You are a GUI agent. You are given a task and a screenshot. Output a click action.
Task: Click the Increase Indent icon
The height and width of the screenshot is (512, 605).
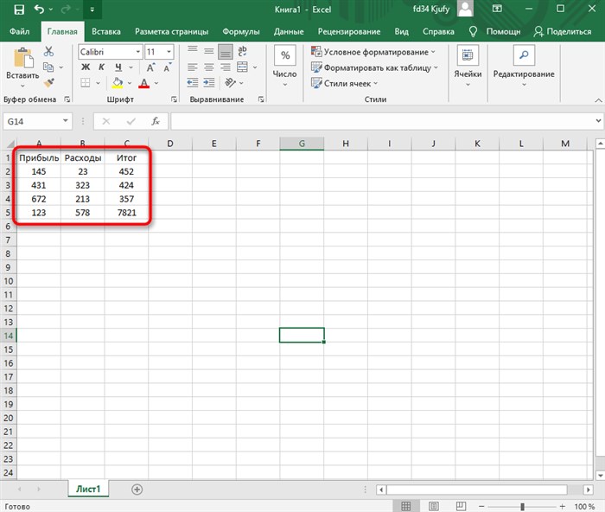[209, 82]
